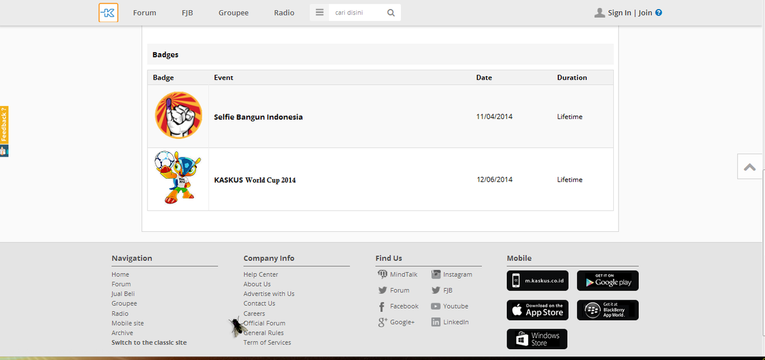Screen dimensions: 765x360
Task: Click the Lifetime duration for KASKUS World Cup
Action: tap(570, 179)
